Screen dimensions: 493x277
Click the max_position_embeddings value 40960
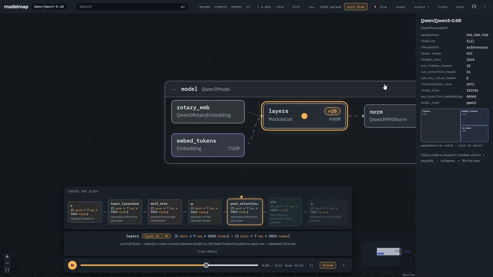471,97
